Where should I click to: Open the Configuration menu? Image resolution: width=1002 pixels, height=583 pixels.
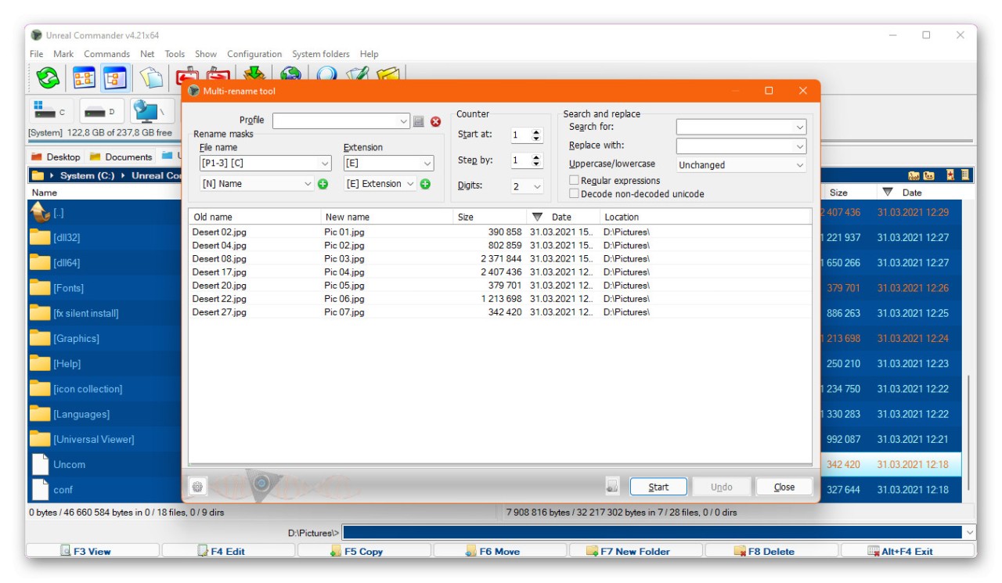[254, 54]
